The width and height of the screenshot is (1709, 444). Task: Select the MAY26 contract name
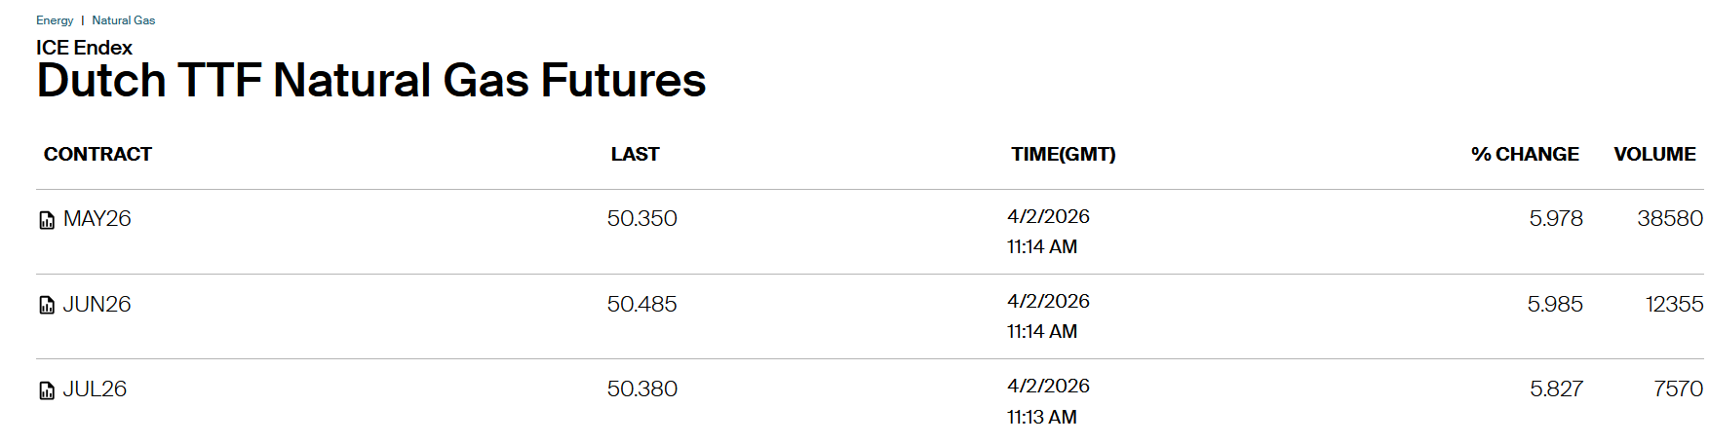pyautogui.click(x=97, y=219)
